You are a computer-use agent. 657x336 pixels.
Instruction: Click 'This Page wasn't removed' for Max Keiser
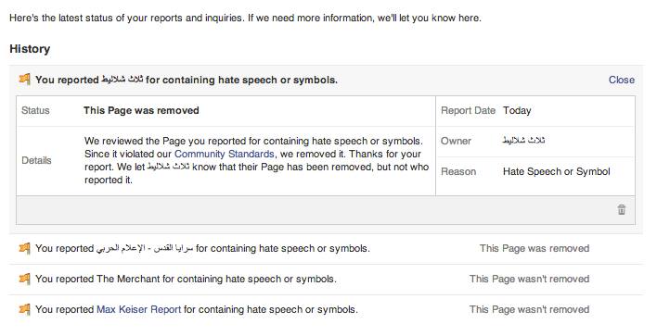click(529, 310)
